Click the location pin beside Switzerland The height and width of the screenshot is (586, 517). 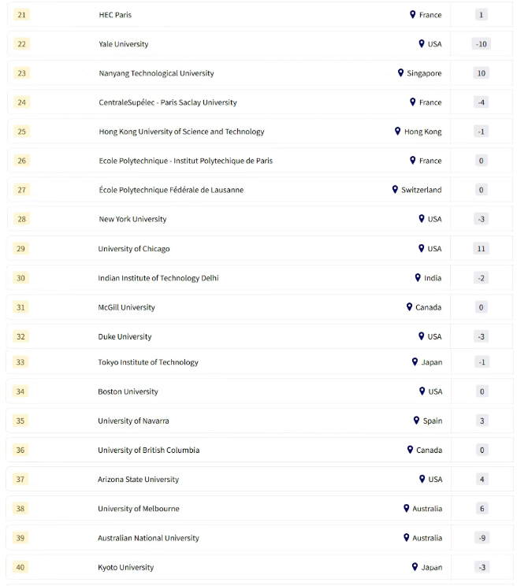396,190
